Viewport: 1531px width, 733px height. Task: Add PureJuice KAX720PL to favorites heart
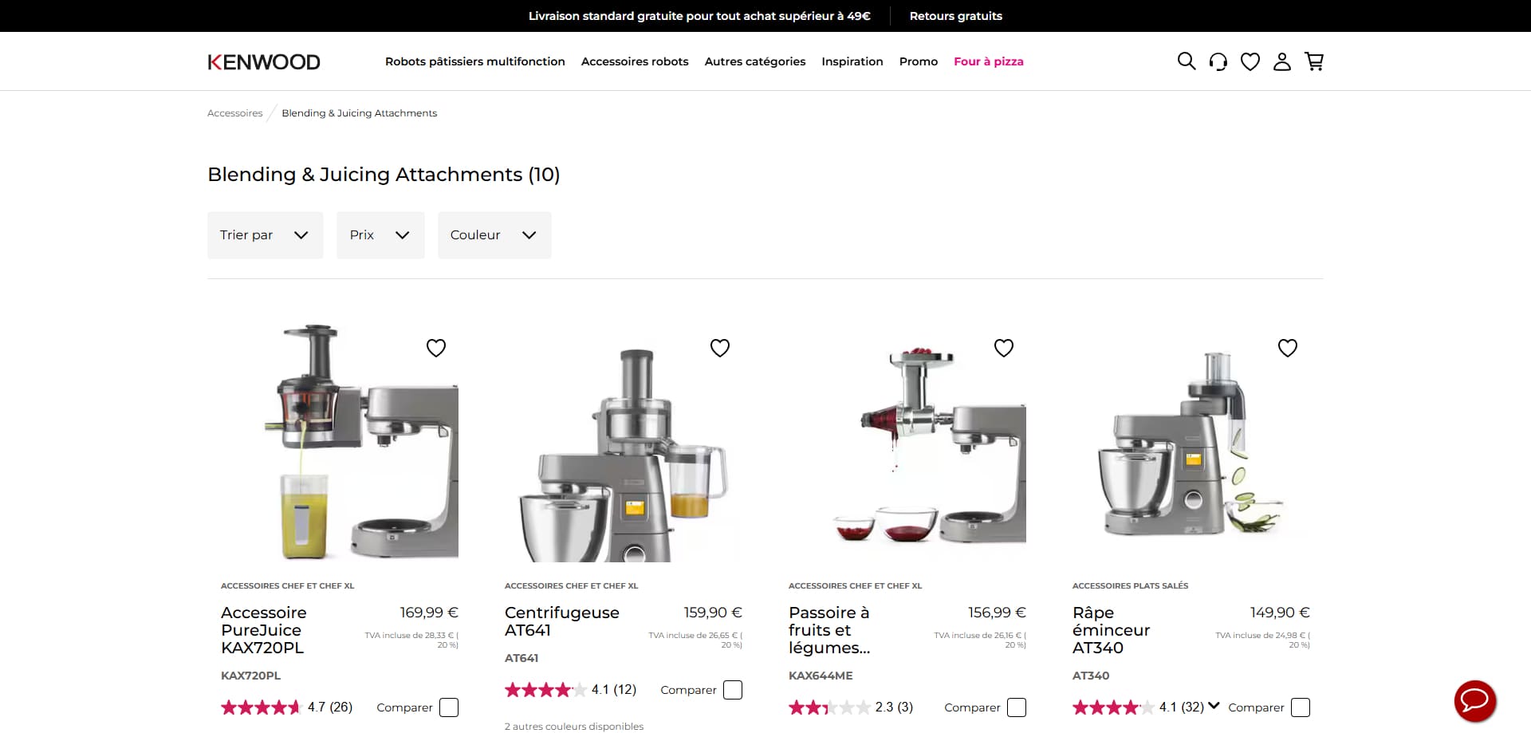436,348
